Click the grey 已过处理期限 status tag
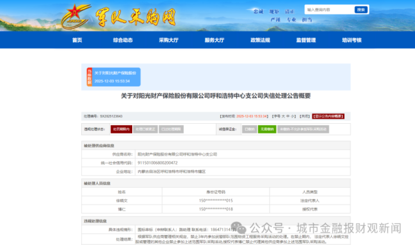The image size is (415, 245). 171,129
